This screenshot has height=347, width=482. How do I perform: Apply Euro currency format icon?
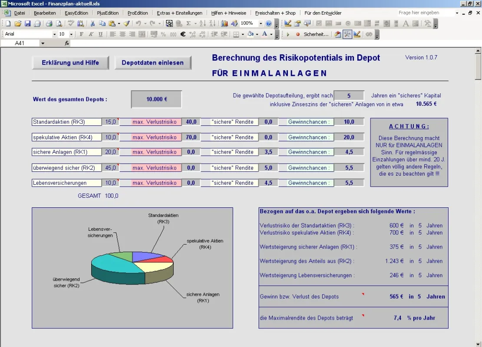[x=183, y=34]
